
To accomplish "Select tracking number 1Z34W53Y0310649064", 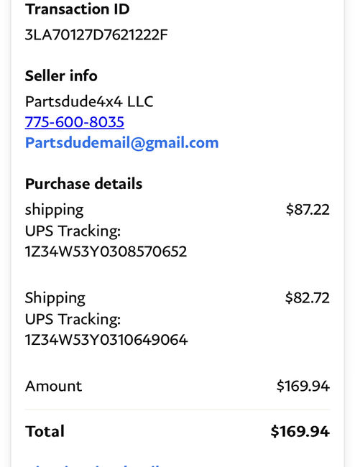I will point(106,340).
